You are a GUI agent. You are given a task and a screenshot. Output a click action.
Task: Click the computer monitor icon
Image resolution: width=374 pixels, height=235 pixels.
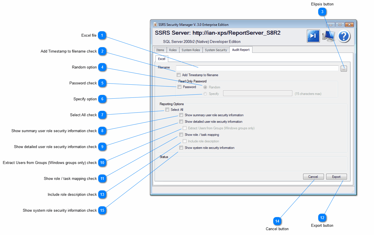point(329,36)
